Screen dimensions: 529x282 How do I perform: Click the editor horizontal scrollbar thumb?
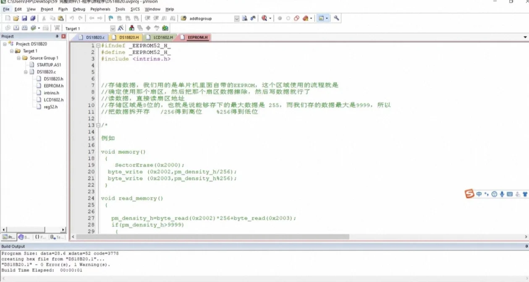coord(212,237)
